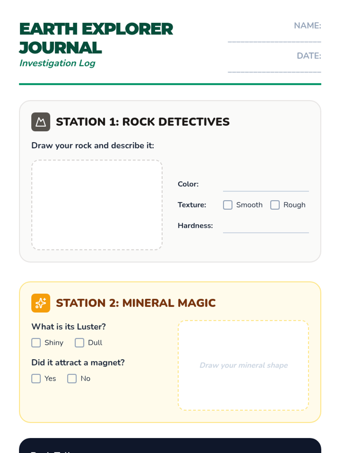Screen dimensions: 340x453
Task: Check No for magnet attraction
Action: click(72, 379)
